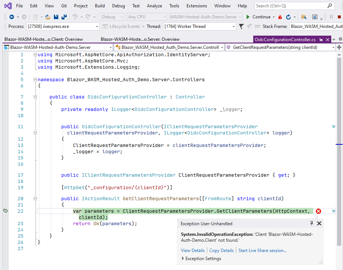
Task: Stop debugging with the red square icon
Action: (x=339, y=17)
